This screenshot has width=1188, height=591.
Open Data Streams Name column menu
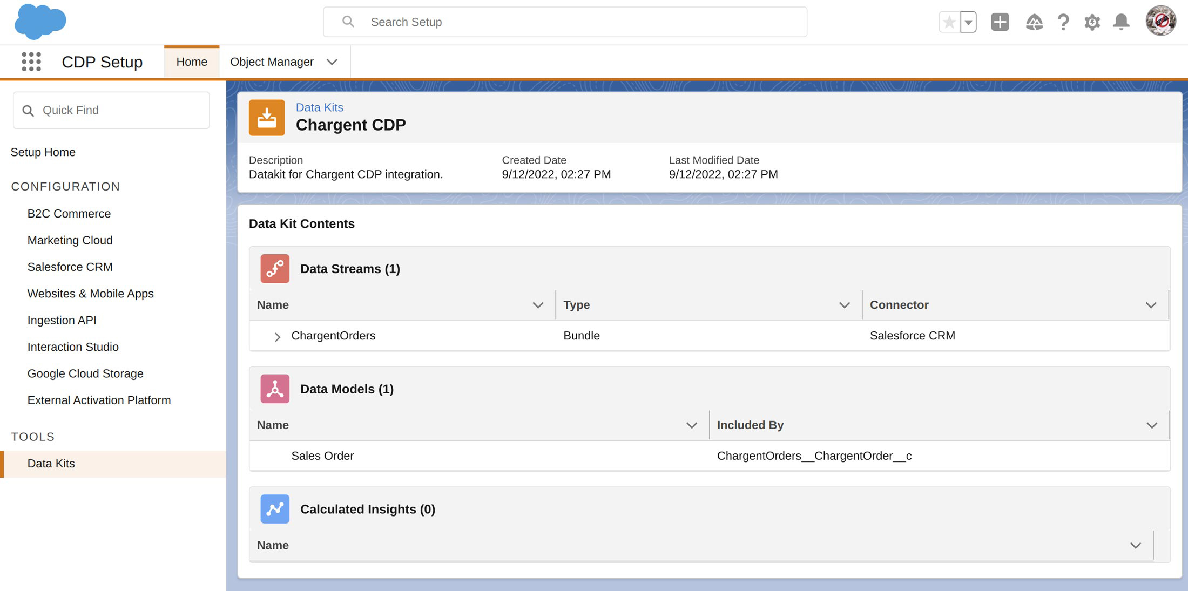coord(538,305)
